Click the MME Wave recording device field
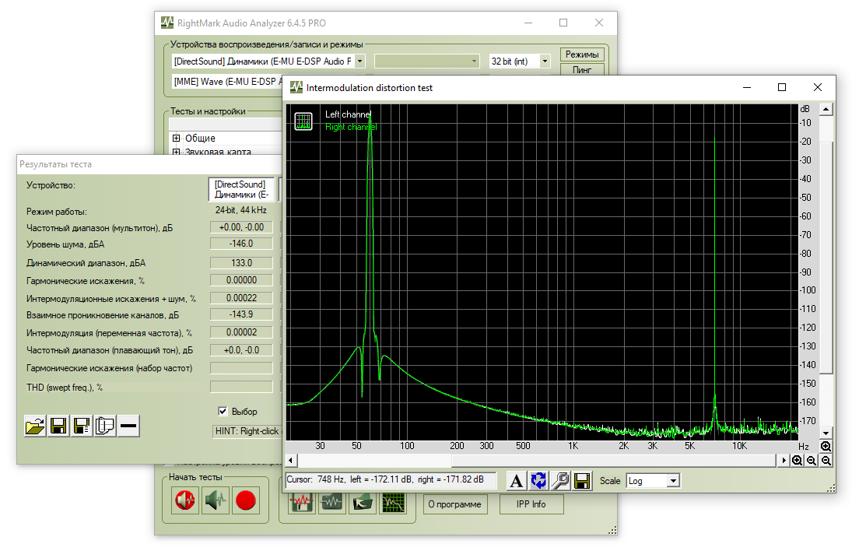 226,82
